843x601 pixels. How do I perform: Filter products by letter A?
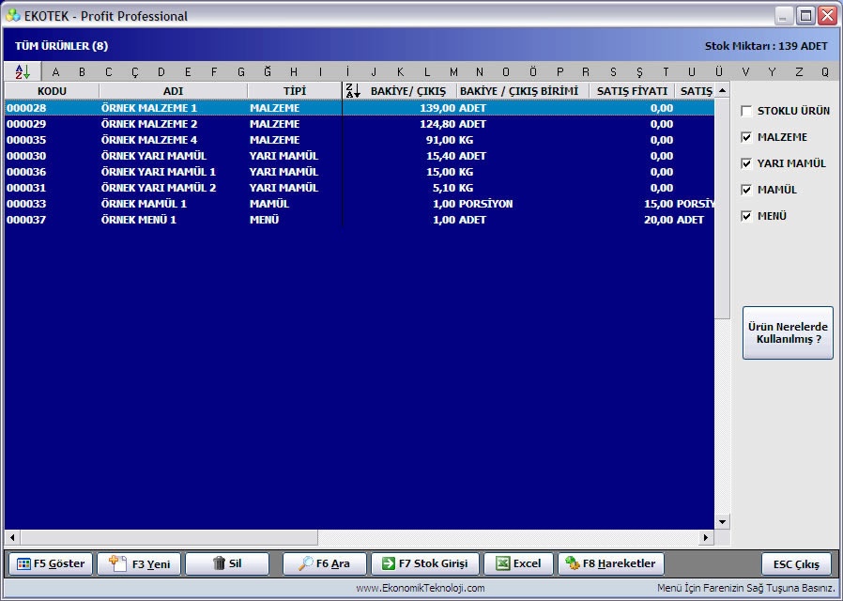[x=55, y=72]
